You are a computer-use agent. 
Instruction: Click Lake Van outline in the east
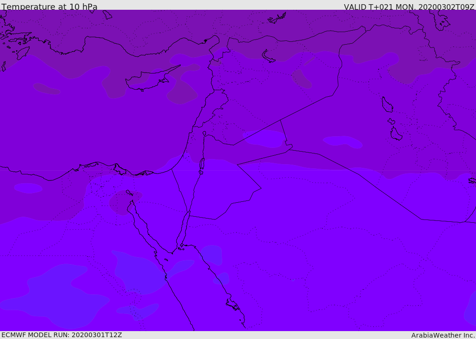click(387, 105)
